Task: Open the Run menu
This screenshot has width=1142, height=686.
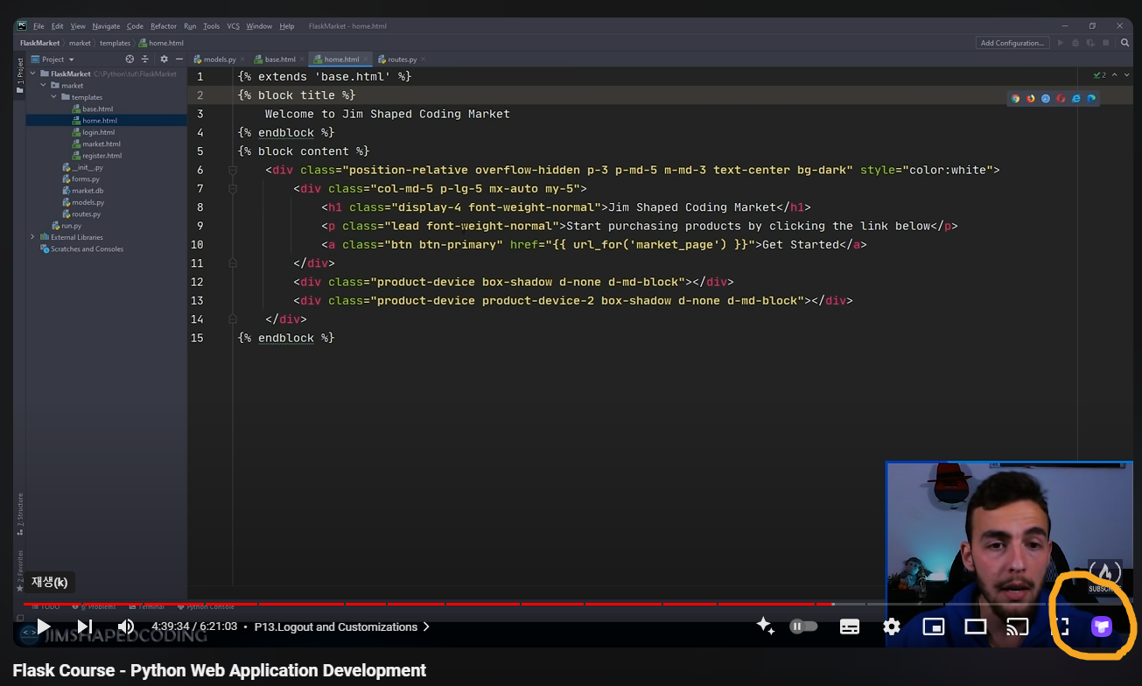Action: click(190, 26)
